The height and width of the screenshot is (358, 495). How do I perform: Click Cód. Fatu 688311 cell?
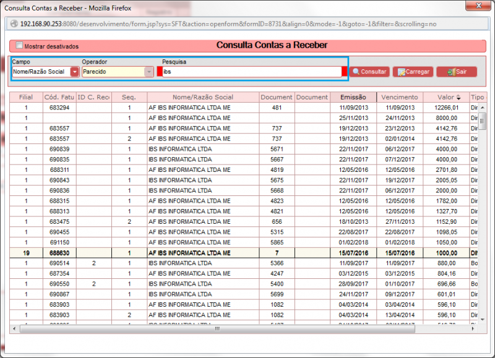point(59,169)
